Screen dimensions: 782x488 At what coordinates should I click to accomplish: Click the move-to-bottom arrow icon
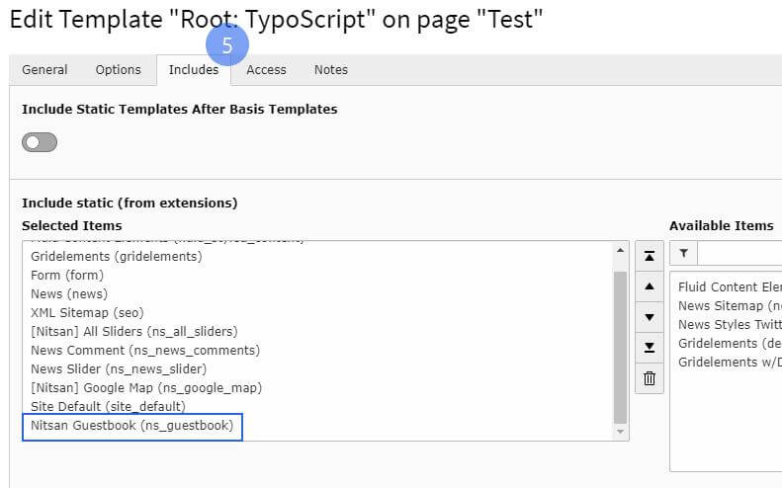coord(649,347)
